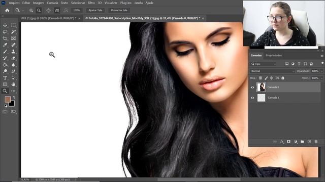
Task: Open the Edit Toolbar three-dots menu
Action: coord(13,91)
